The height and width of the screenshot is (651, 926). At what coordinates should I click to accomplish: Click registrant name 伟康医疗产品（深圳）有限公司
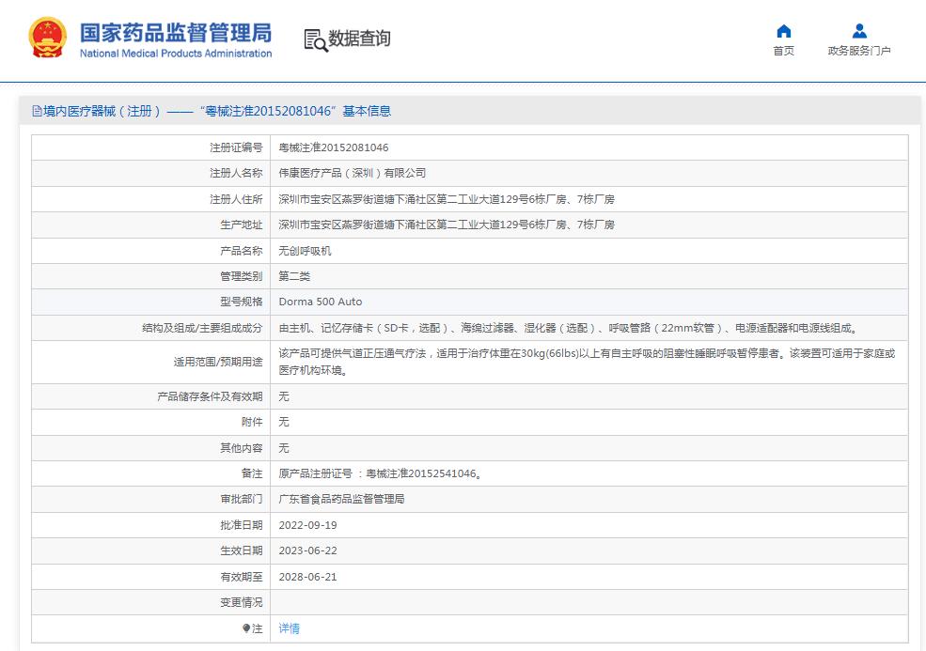[x=353, y=173]
